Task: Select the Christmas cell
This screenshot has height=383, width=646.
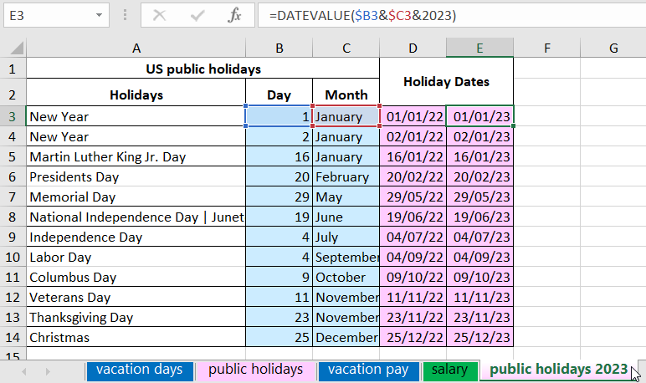Action: click(136, 337)
